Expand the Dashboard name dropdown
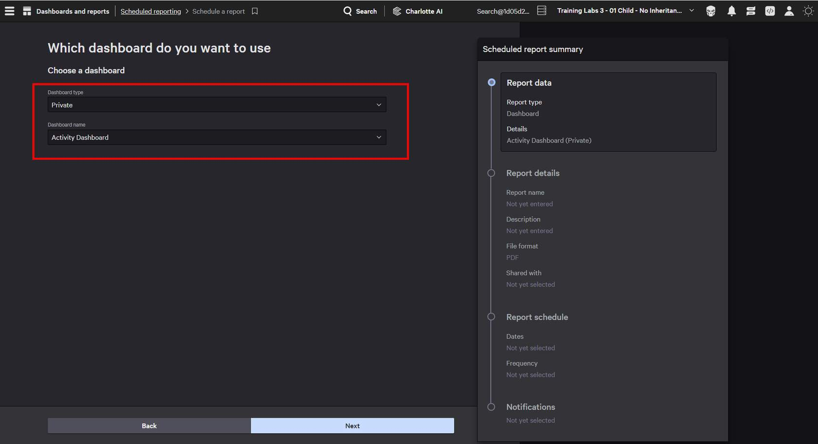Image resolution: width=818 pixels, height=444 pixels. (217, 137)
